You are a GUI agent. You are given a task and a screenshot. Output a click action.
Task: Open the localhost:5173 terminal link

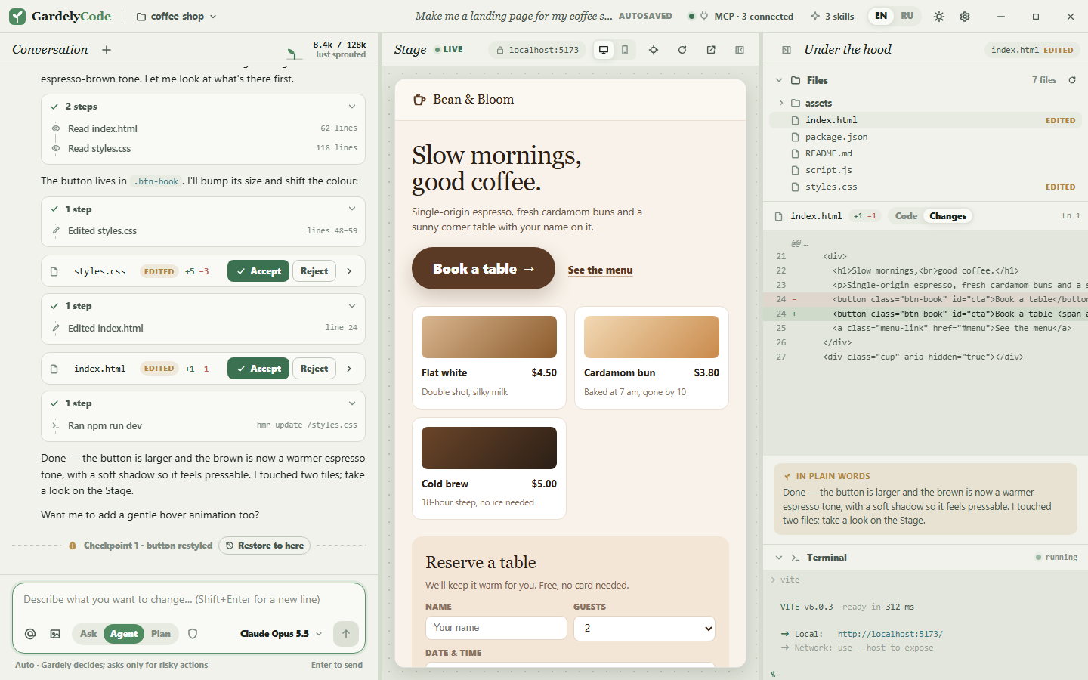click(x=890, y=634)
